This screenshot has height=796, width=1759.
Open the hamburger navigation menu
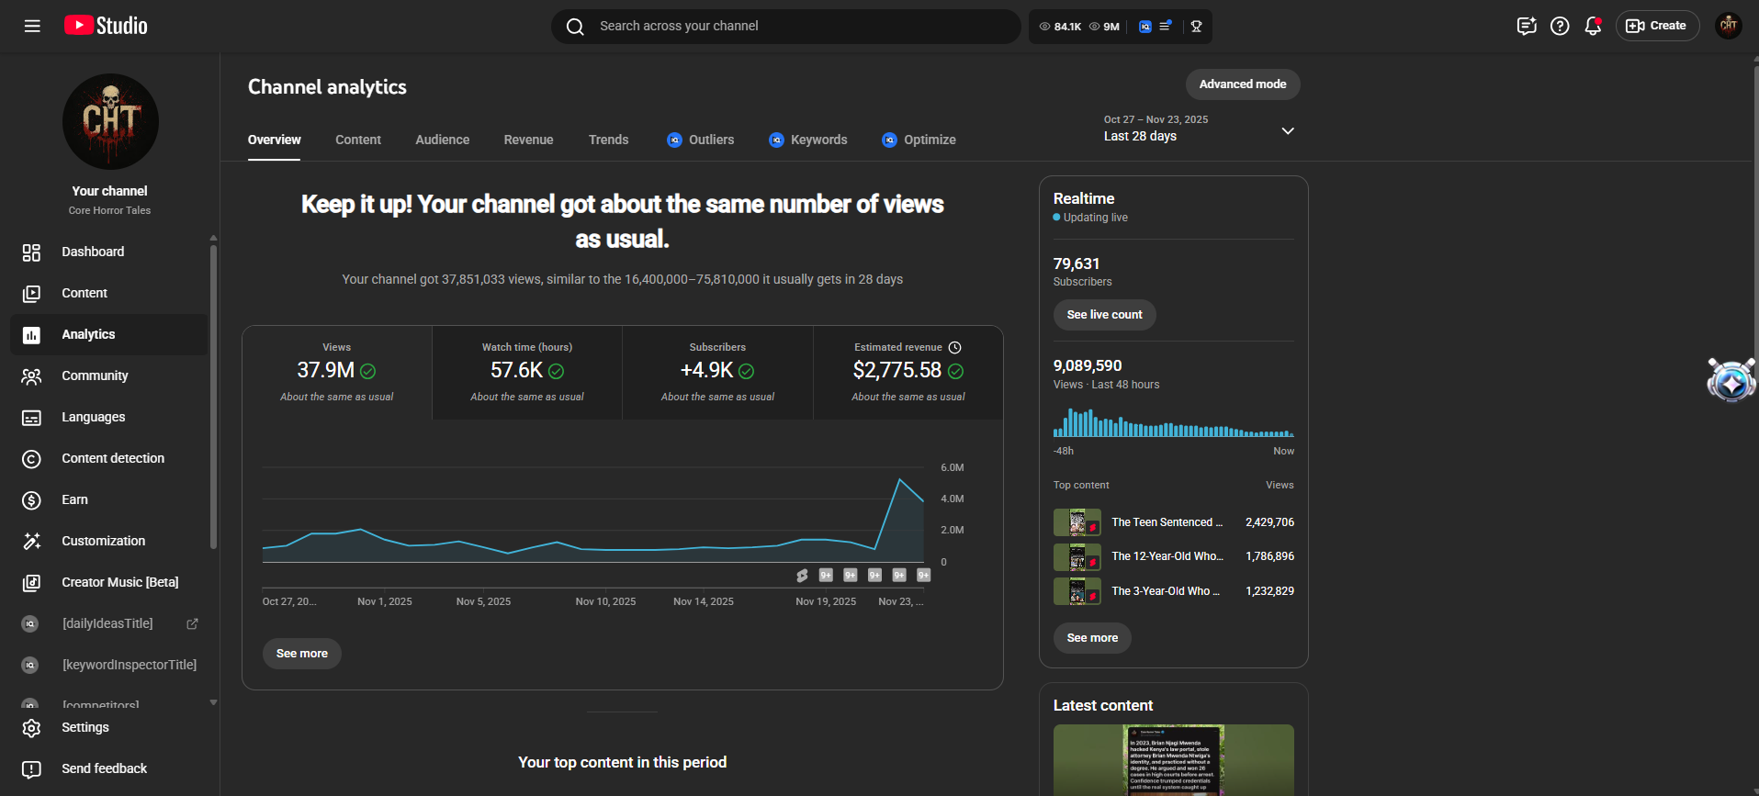[x=32, y=26]
